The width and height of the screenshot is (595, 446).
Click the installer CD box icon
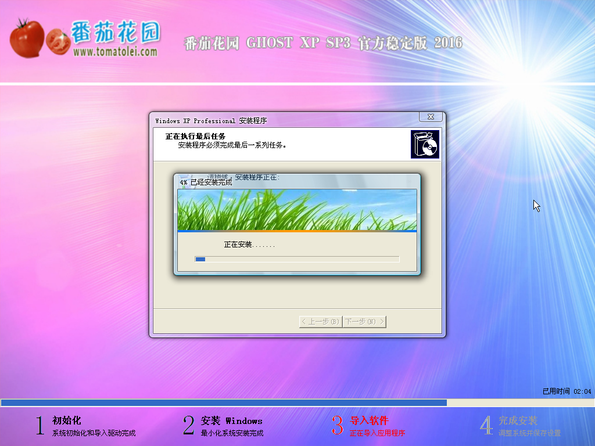point(425,144)
